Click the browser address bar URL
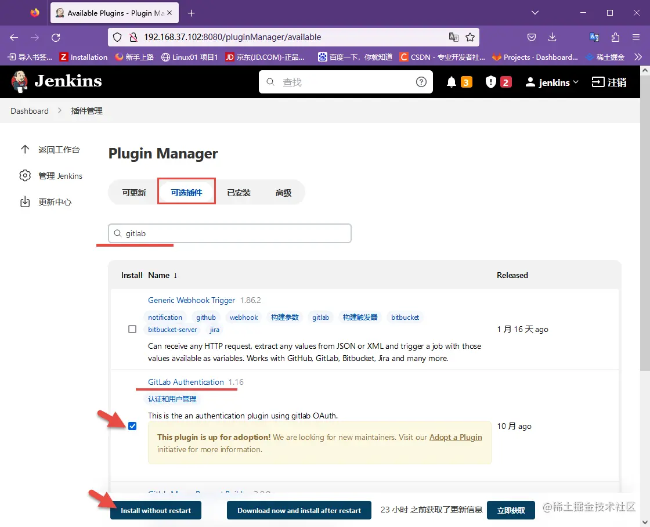The height and width of the screenshot is (527, 650). pos(233,37)
